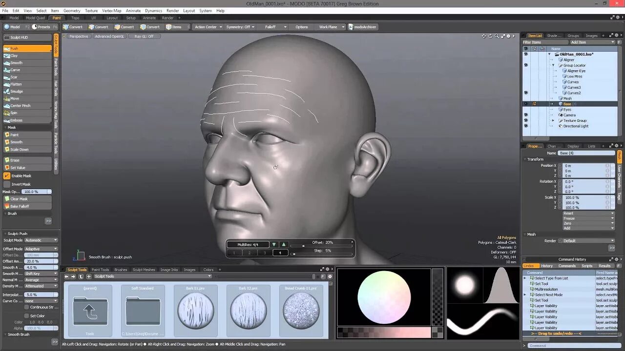This screenshot has width=625, height=351.
Task: Open the Geometry menu
Action: point(72,10)
